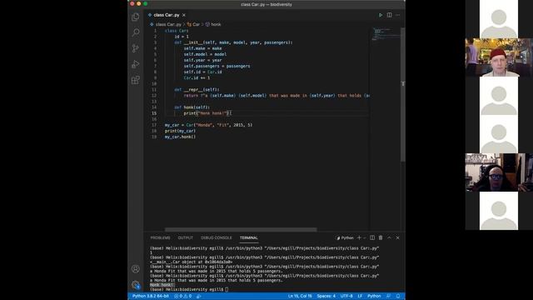Screen dimensions: 533x300
Task: Switch to the Problems panel tab
Action: 160,237
